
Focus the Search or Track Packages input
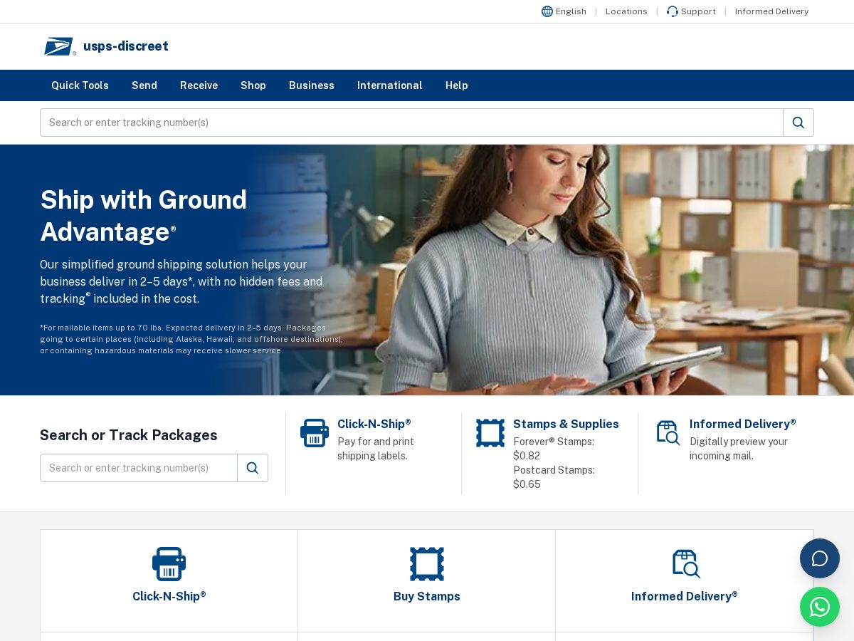tap(139, 468)
